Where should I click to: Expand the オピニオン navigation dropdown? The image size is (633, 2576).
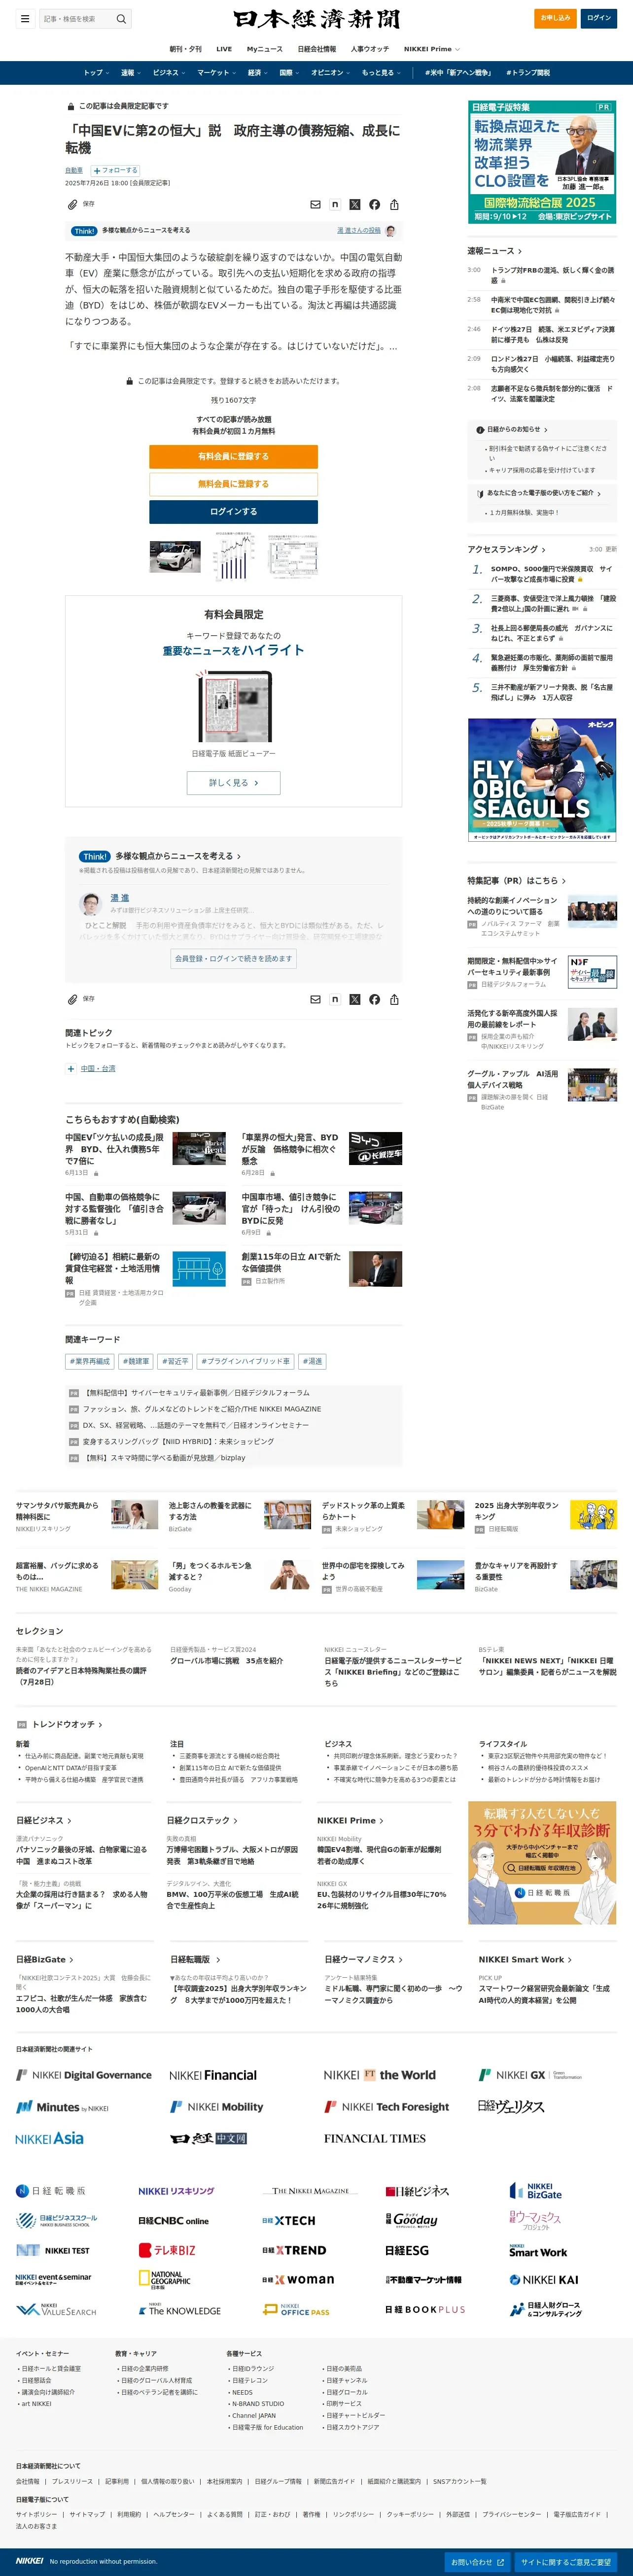(331, 73)
